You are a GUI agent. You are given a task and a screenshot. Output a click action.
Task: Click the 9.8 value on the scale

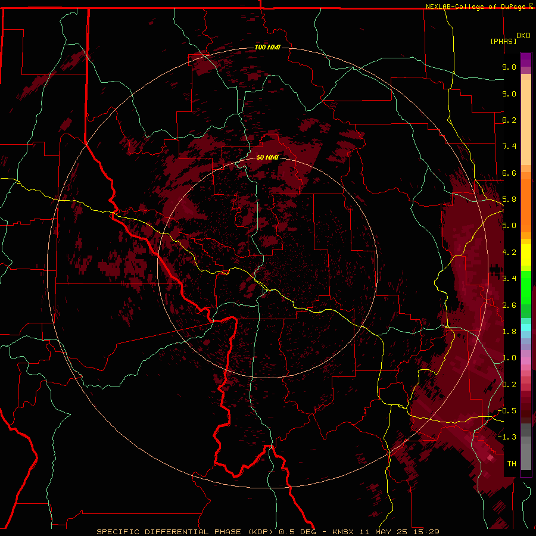509,67
